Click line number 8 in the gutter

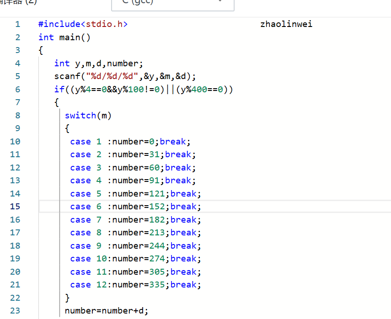point(17,115)
